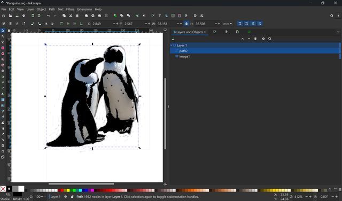This screenshot has height=201, width=342.
Task: Open a file with folder icon
Action: [10, 16]
